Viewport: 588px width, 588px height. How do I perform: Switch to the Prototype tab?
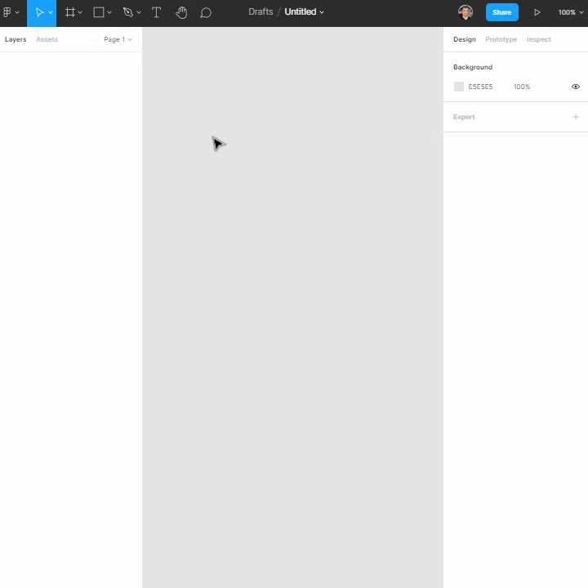pyautogui.click(x=501, y=39)
